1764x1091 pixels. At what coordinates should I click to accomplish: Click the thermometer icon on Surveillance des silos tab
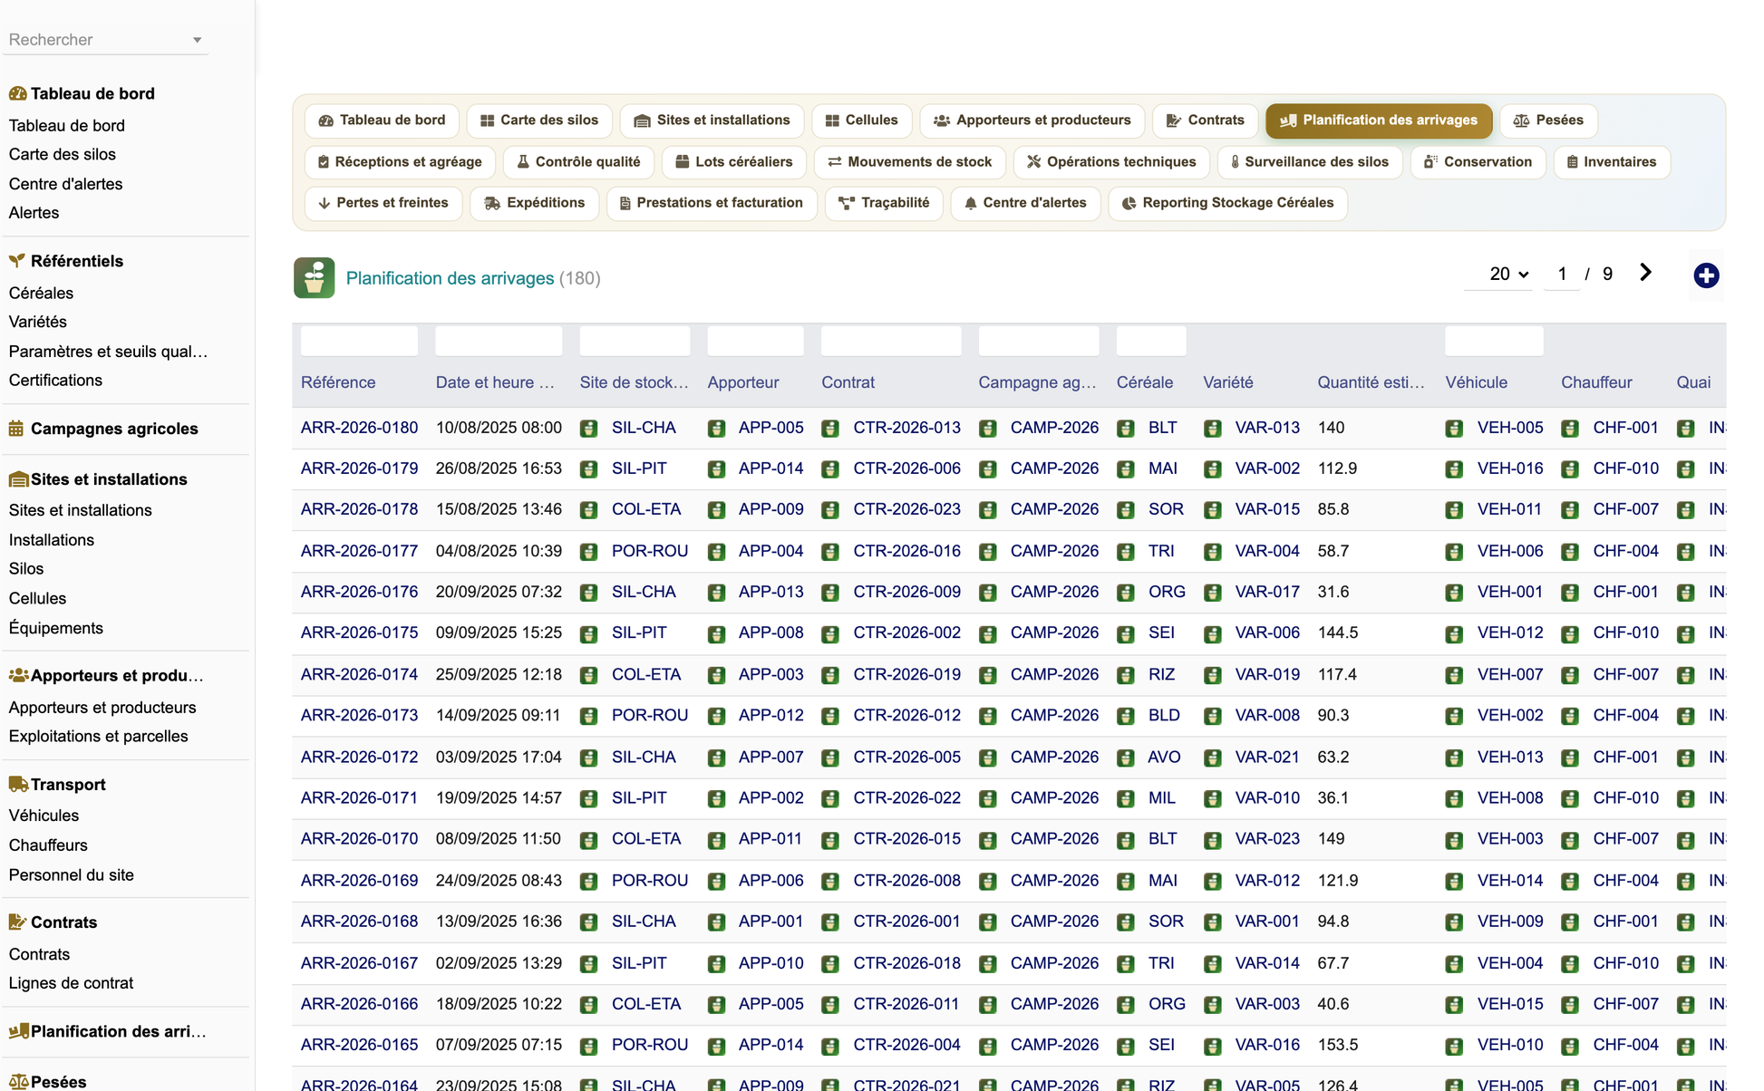point(1235,162)
